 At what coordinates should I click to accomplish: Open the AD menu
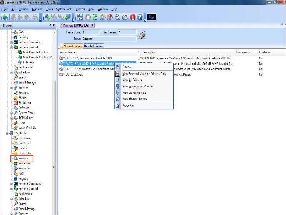click(x=13, y=9)
